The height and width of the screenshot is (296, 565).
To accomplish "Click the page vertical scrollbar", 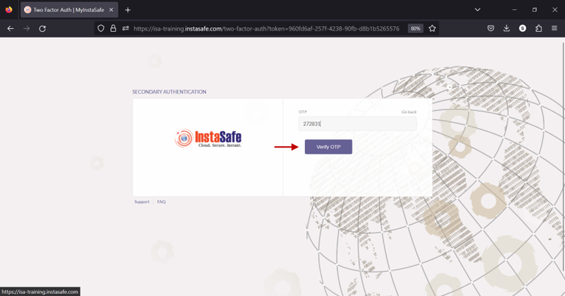I will (x=563, y=156).
